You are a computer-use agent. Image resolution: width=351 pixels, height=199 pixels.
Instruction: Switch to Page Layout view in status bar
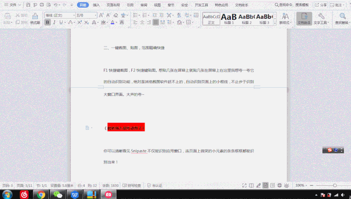pos(265,185)
